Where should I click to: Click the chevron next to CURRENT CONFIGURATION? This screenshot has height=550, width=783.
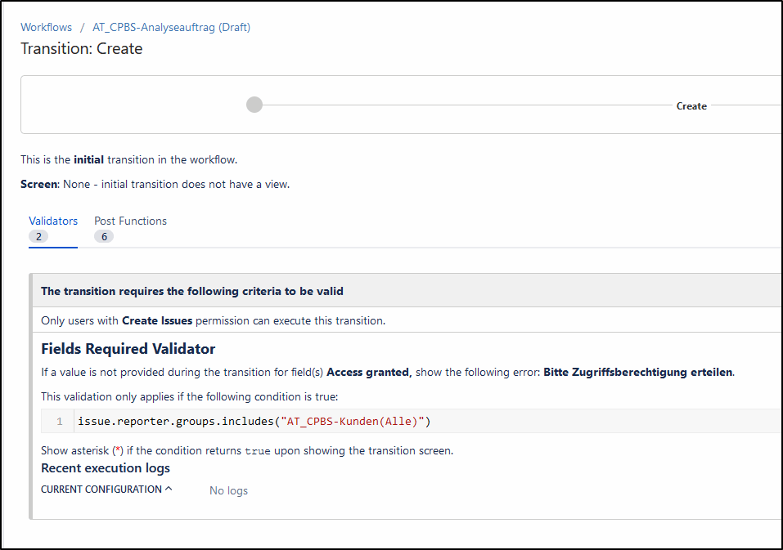pos(169,488)
